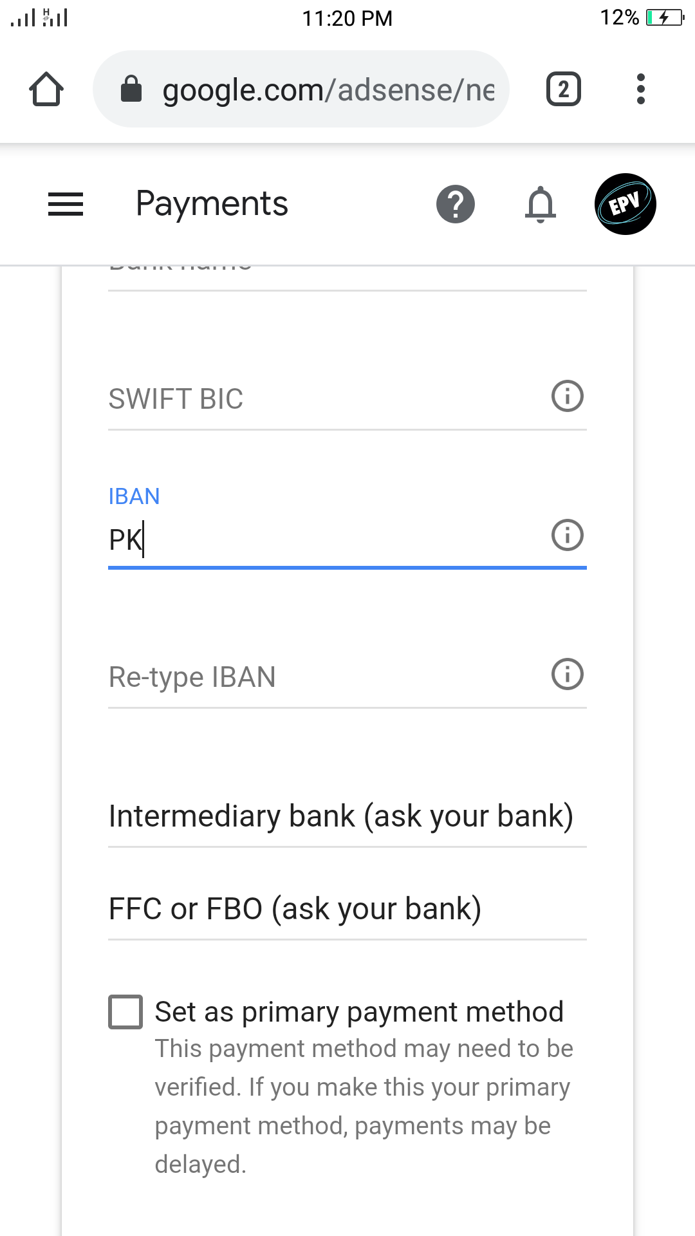Open the Help question mark icon
Image resolution: width=695 pixels, height=1236 pixels.
coord(455,204)
